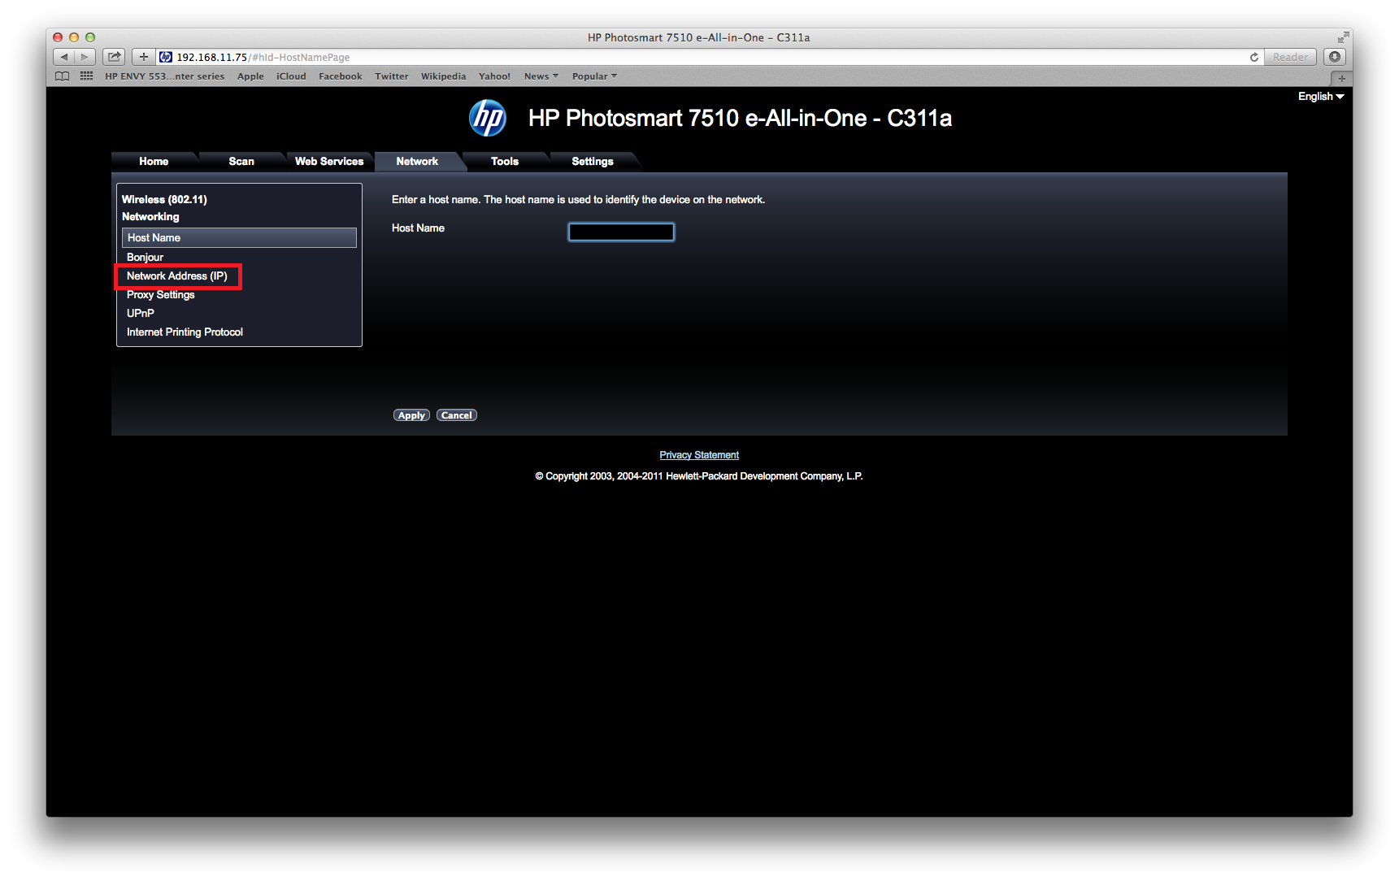Click the Cancel button

pyautogui.click(x=457, y=415)
